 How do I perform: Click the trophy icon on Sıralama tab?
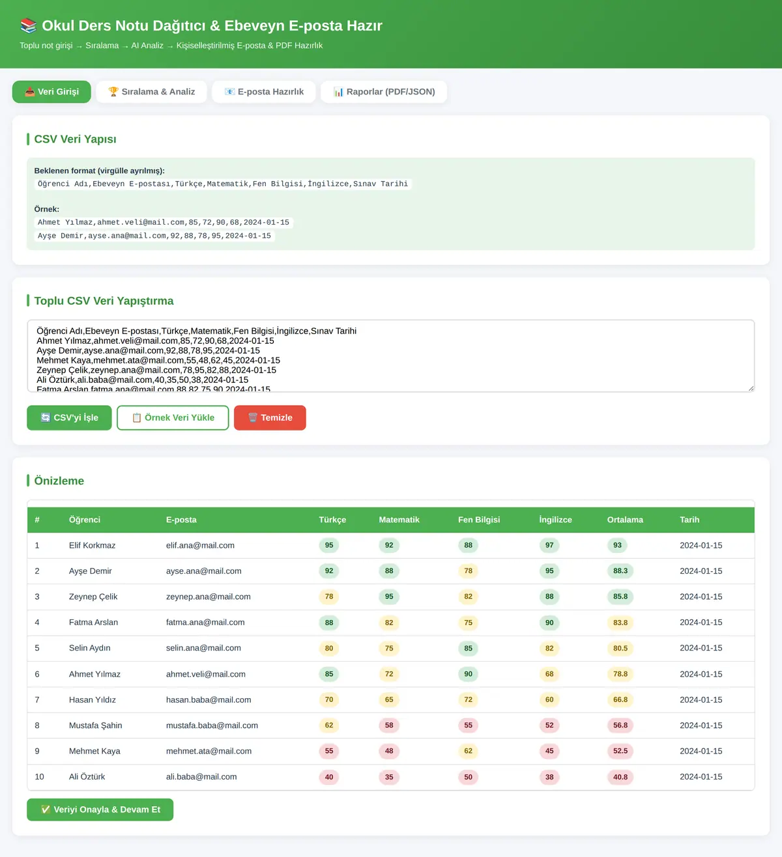point(113,92)
